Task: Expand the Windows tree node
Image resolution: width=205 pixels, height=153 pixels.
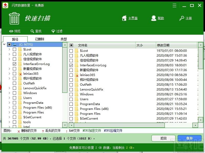Action: tap(9, 93)
